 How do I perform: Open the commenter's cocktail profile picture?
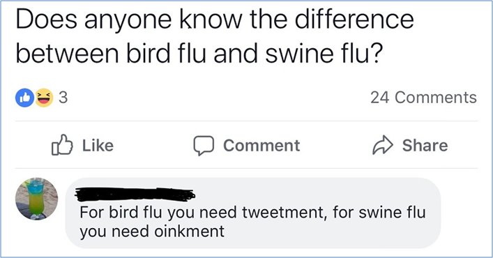[x=36, y=199]
